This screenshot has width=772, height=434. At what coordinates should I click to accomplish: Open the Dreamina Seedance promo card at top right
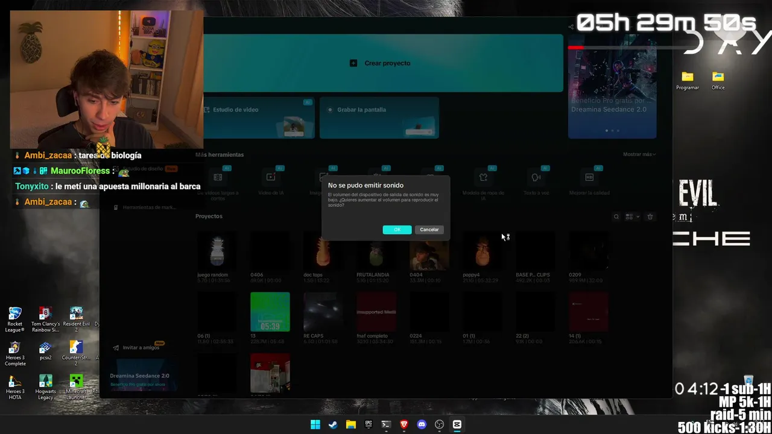pos(612,87)
